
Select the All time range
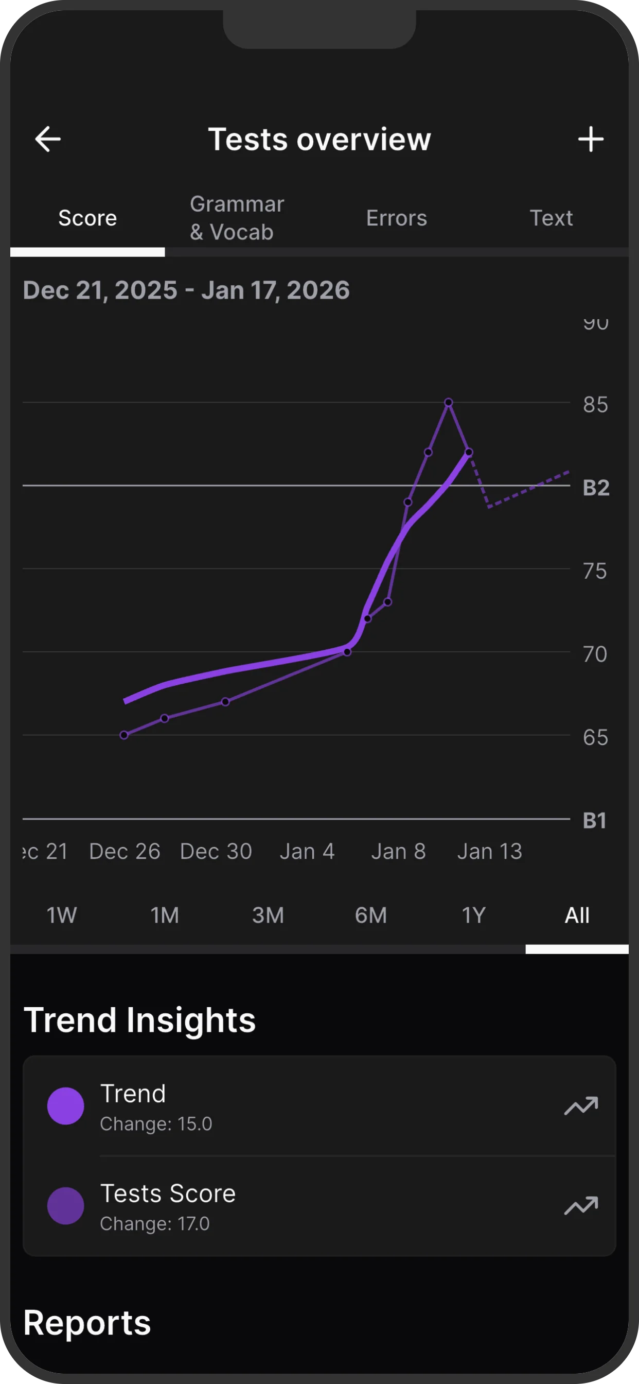[577, 915]
